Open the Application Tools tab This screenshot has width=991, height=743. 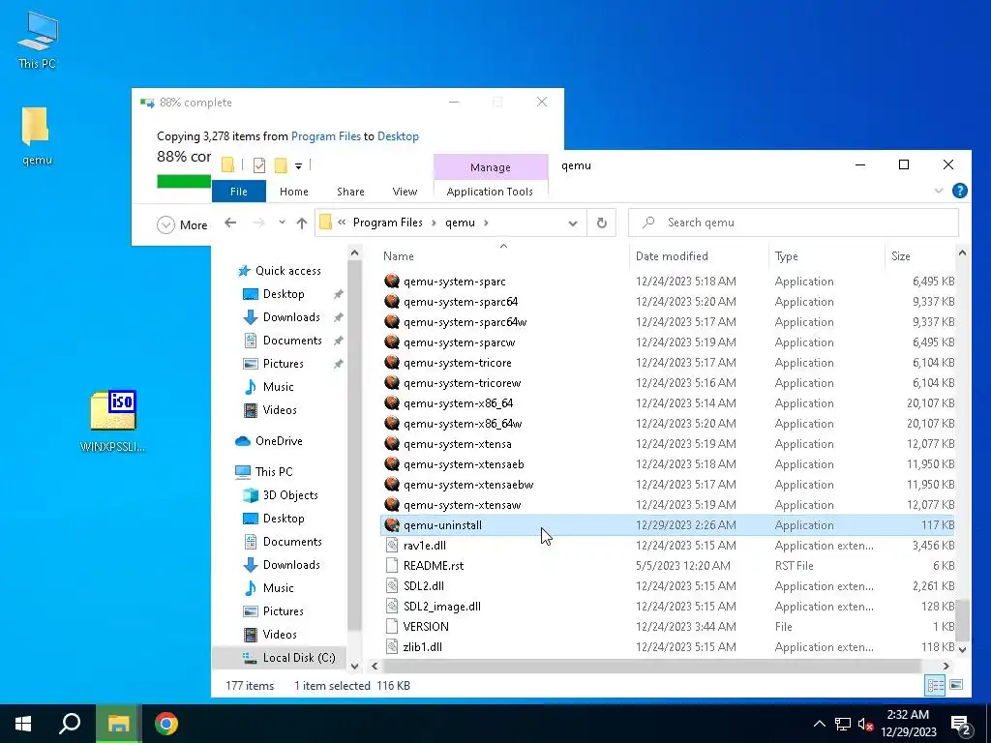(490, 192)
